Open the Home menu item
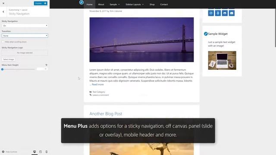Screen dimensions: 276x155 [89, 4]
